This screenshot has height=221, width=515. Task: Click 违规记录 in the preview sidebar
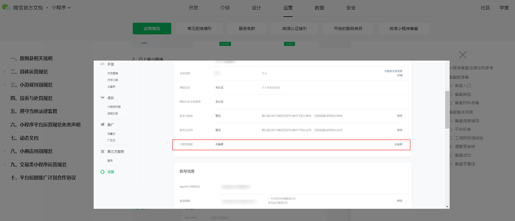[113, 114]
